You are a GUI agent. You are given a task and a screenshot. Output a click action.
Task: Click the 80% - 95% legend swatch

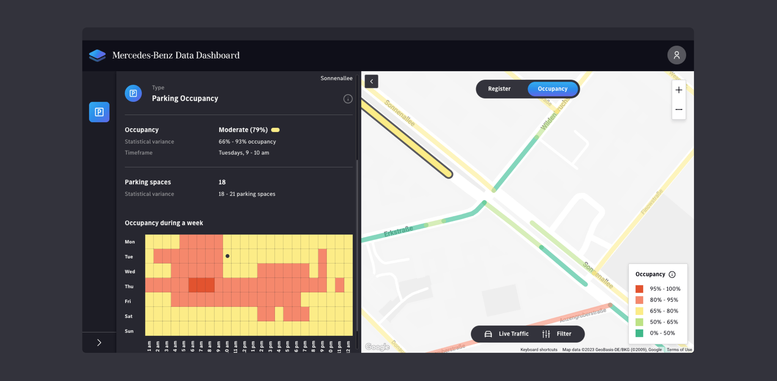639,300
